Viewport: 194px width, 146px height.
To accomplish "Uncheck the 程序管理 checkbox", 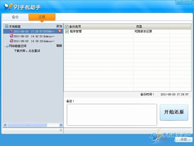I will 67,32.
